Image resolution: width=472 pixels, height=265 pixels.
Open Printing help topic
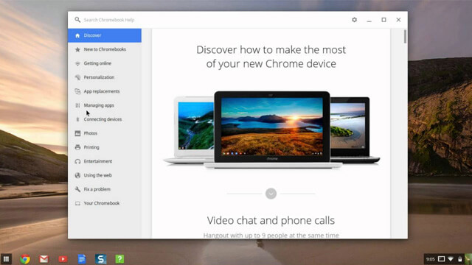105,147
